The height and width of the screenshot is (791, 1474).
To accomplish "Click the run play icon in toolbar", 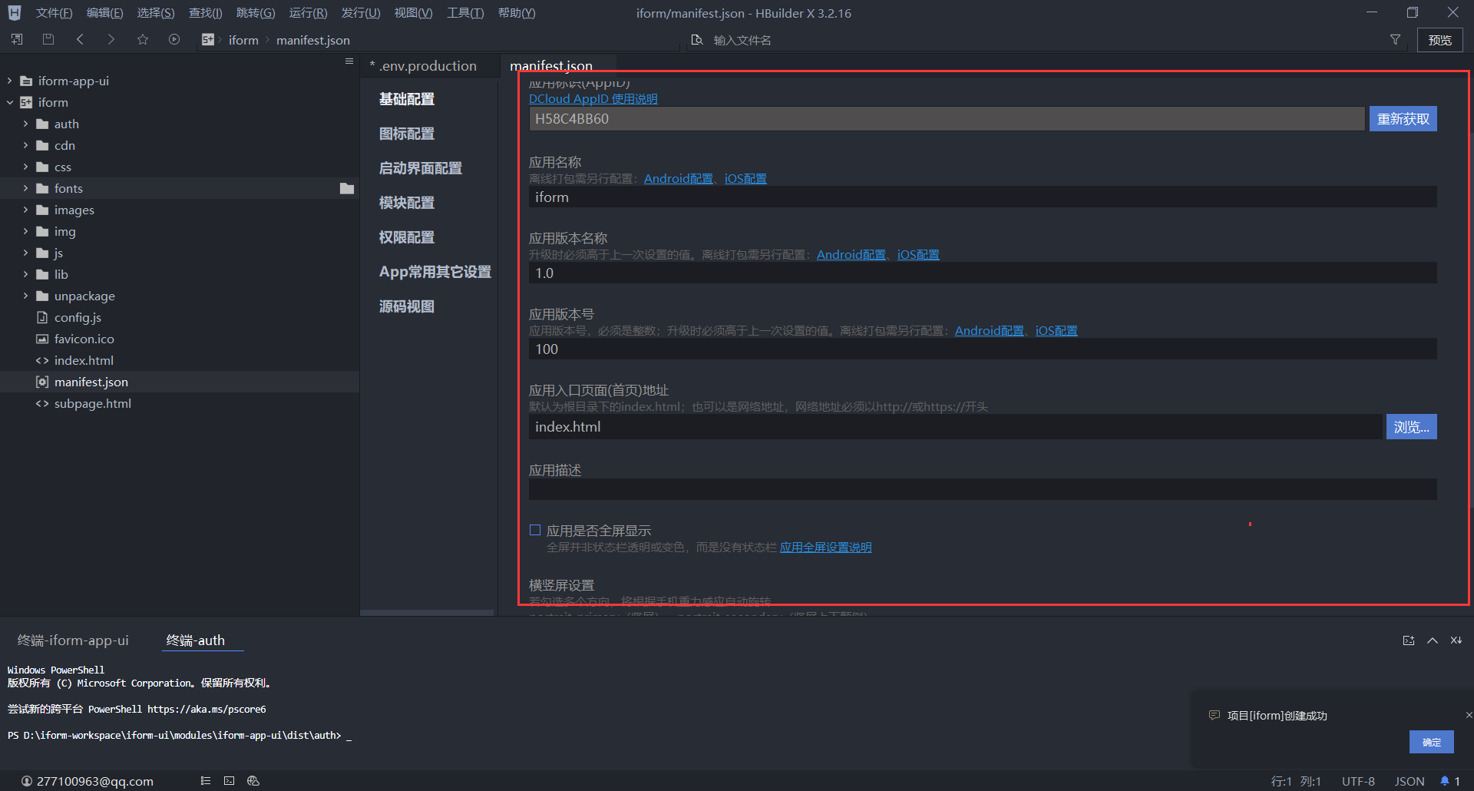I will click(174, 39).
